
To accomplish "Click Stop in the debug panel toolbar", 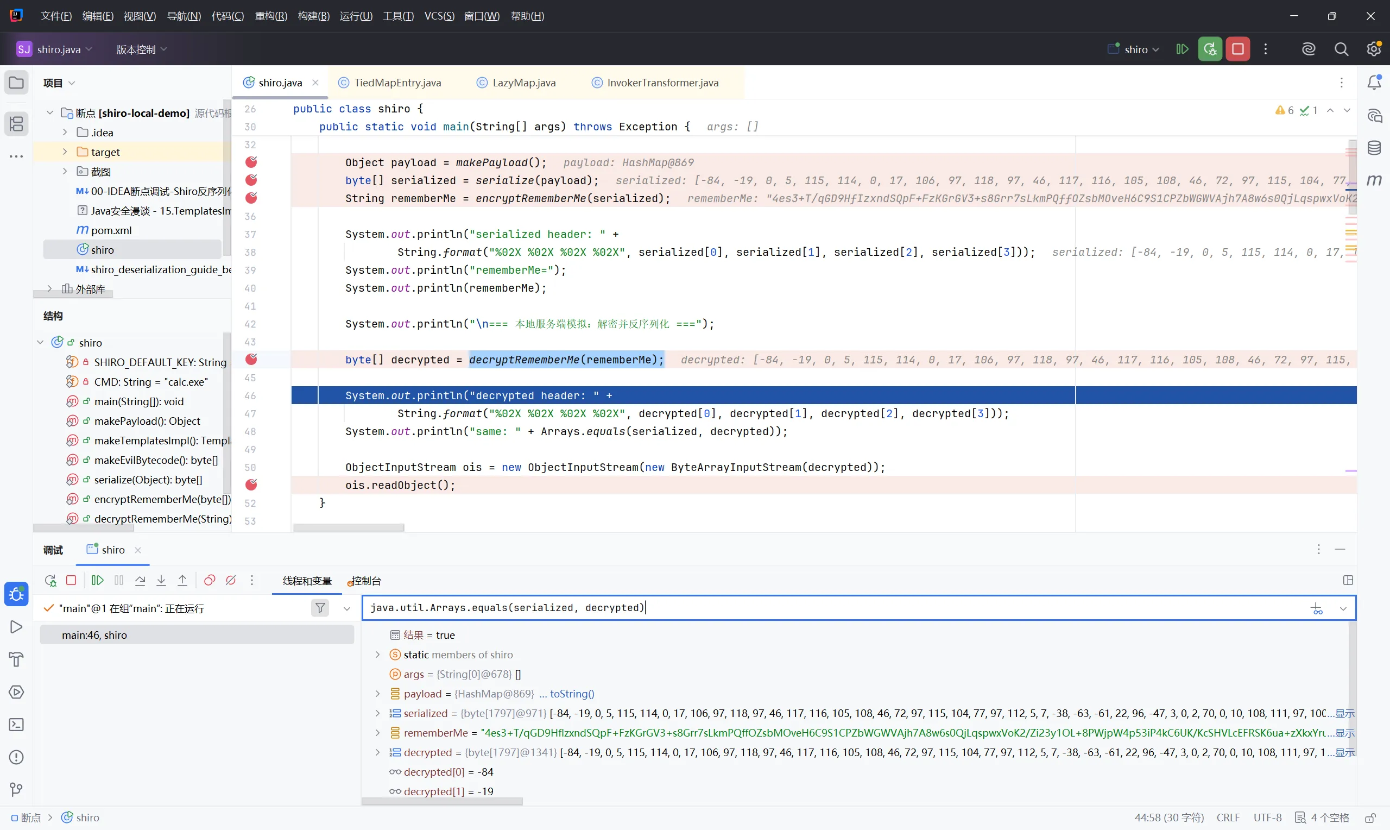I will tap(71, 581).
